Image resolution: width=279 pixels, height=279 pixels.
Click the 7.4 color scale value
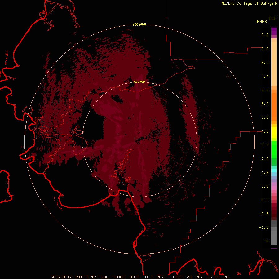[265, 76]
